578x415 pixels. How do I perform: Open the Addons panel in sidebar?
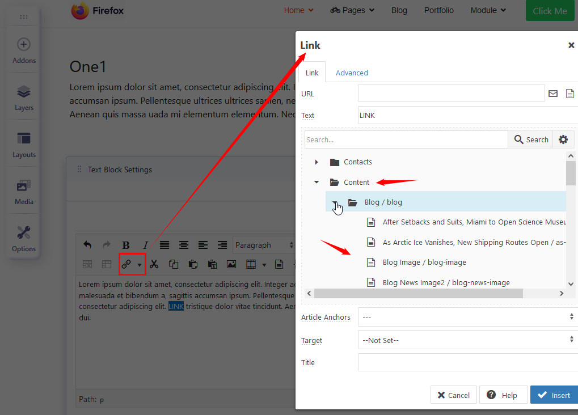(x=24, y=50)
